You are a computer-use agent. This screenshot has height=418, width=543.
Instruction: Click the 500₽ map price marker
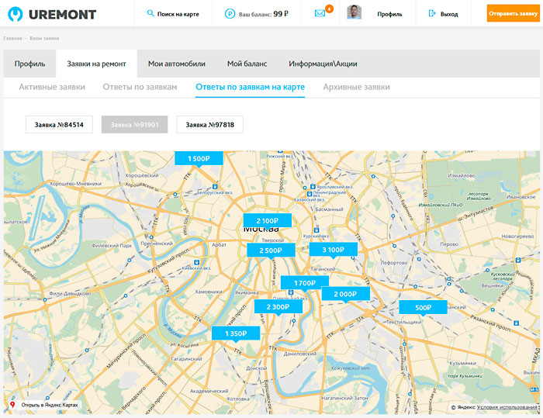coord(423,308)
